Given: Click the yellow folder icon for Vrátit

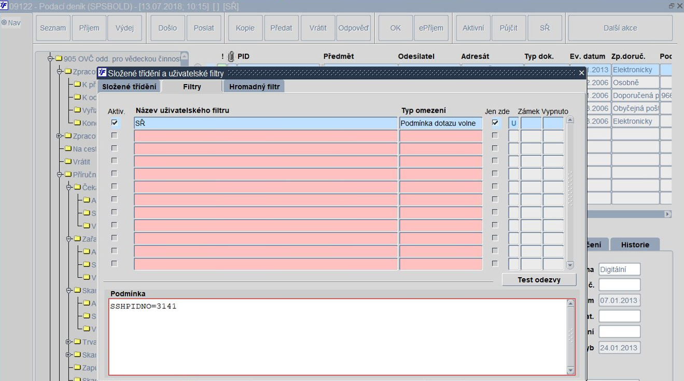Looking at the screenshot, I should pyautogui.click(x=68, y=161).
